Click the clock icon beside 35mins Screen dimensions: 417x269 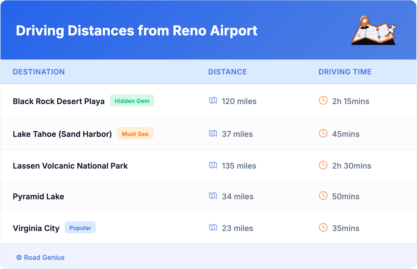(x=323, y=227)
